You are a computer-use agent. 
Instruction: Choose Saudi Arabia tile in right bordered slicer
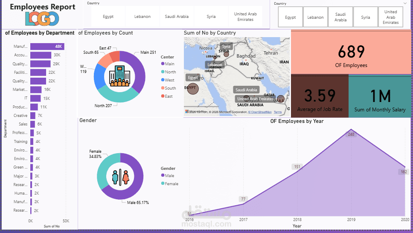coord(340,17)
